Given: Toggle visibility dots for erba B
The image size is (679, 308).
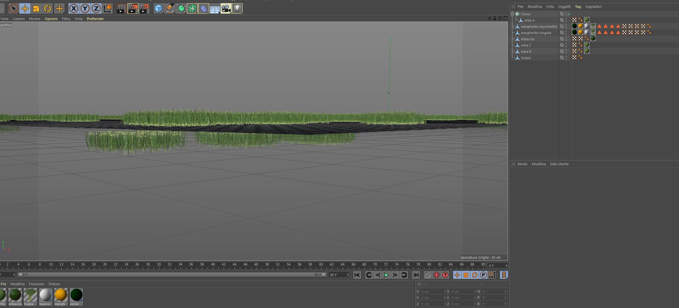Looking at the screenshot, I should click(566, 52).
